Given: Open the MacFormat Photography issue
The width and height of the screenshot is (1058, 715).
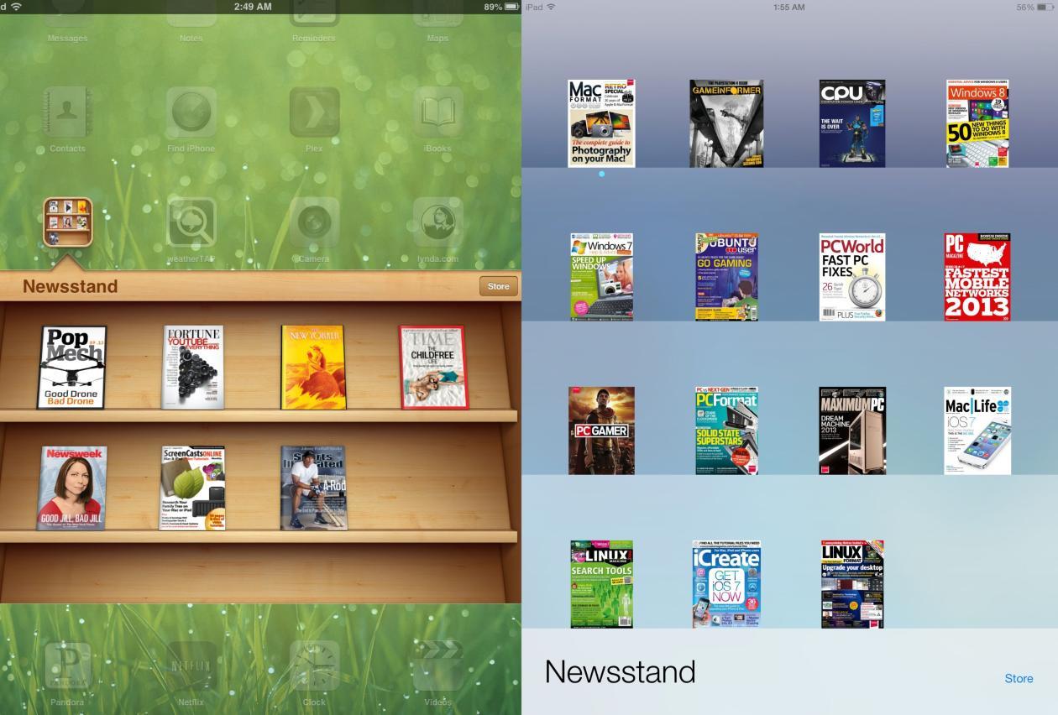Looking at the screenshot, I should [601, 123].
